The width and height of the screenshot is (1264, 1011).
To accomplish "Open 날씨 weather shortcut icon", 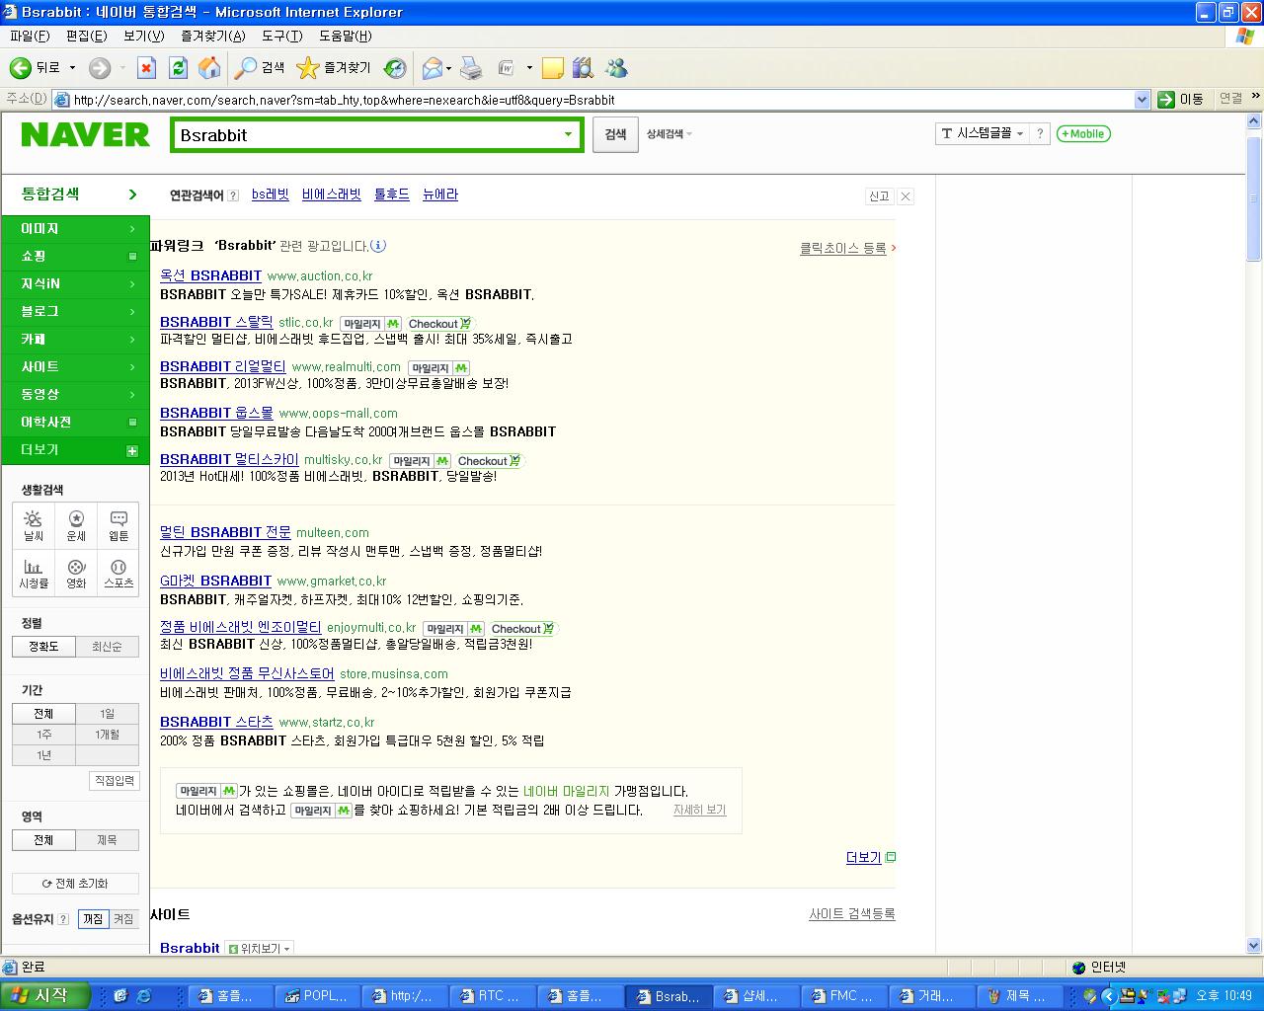I will [x=34, y=526].
